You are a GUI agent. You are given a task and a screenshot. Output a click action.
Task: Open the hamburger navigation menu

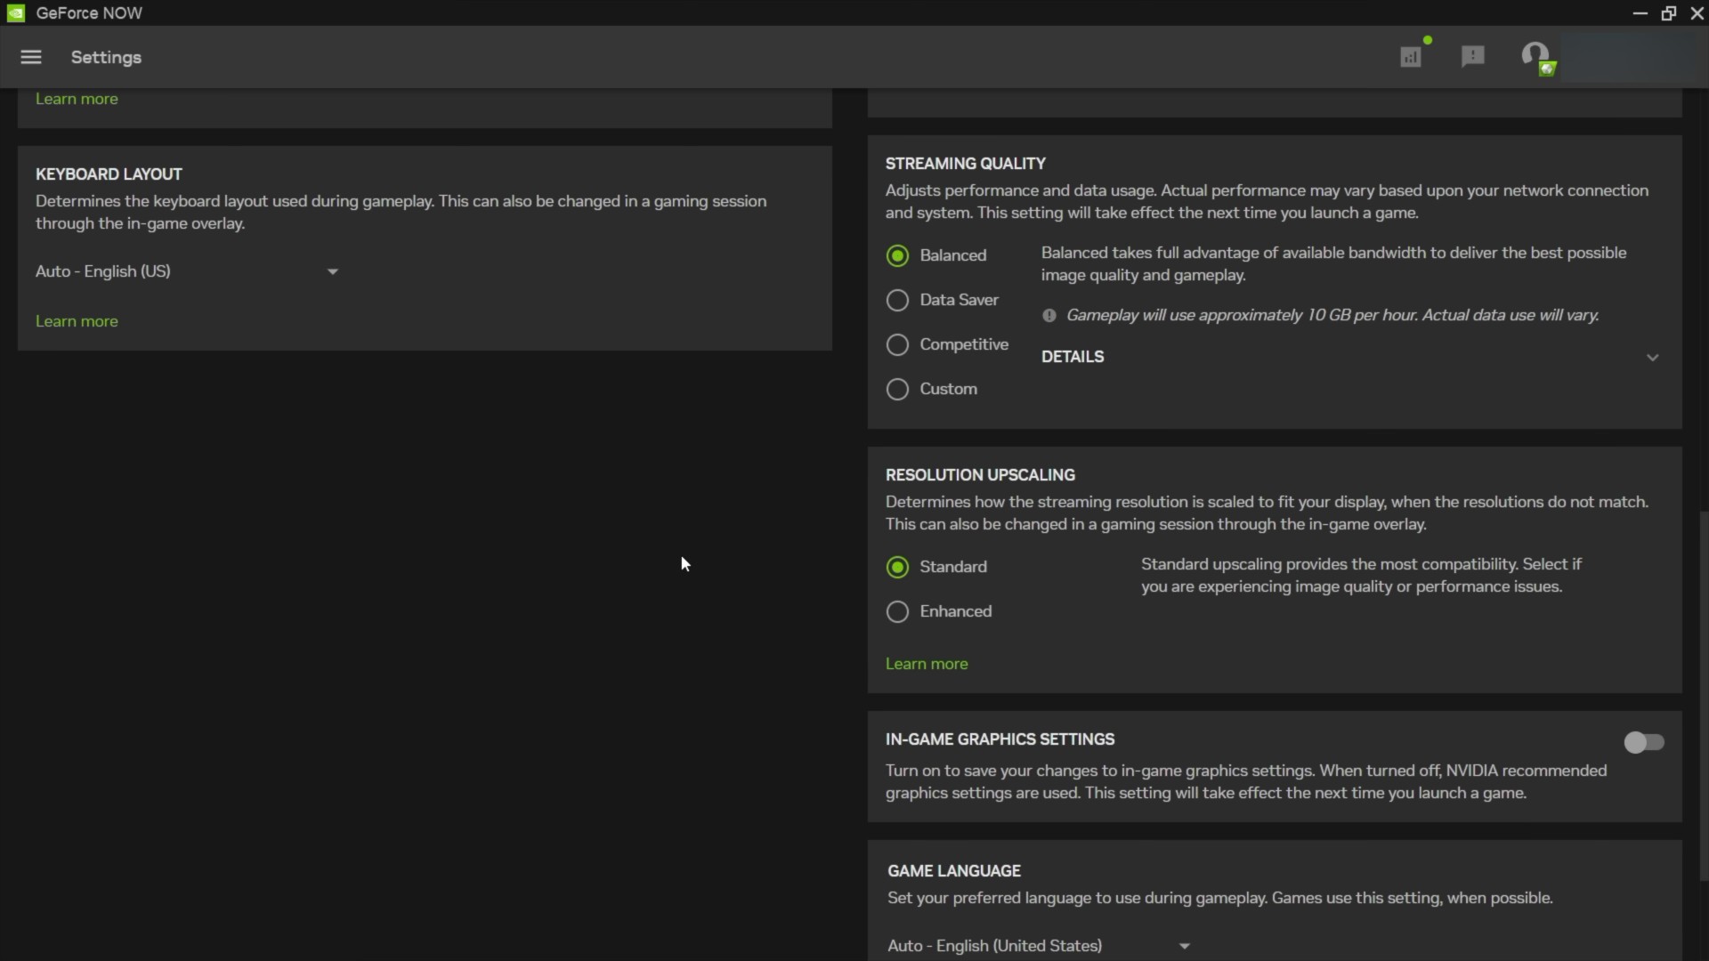(x=31, y=57)
